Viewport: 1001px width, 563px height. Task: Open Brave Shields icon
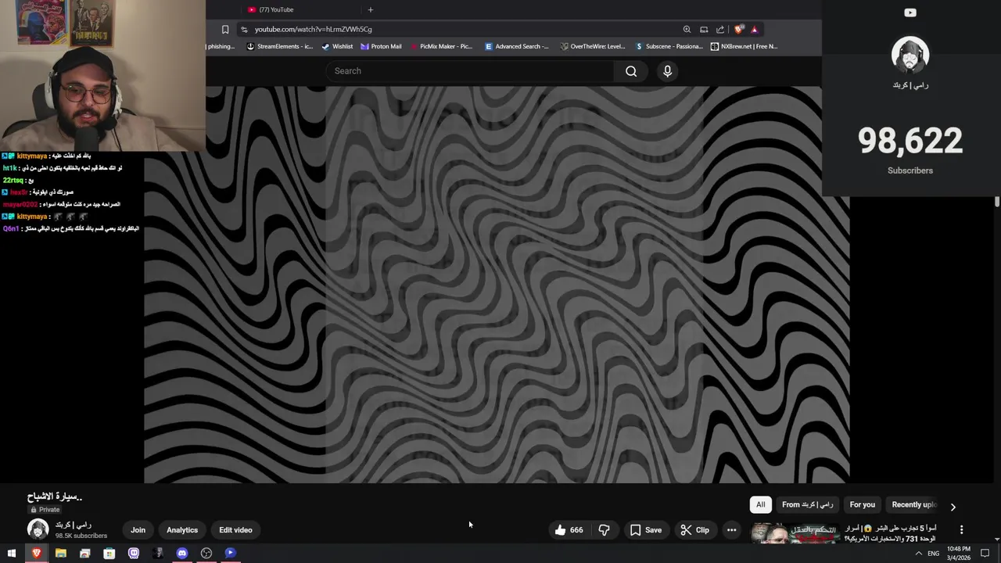(x=739, y=30)
